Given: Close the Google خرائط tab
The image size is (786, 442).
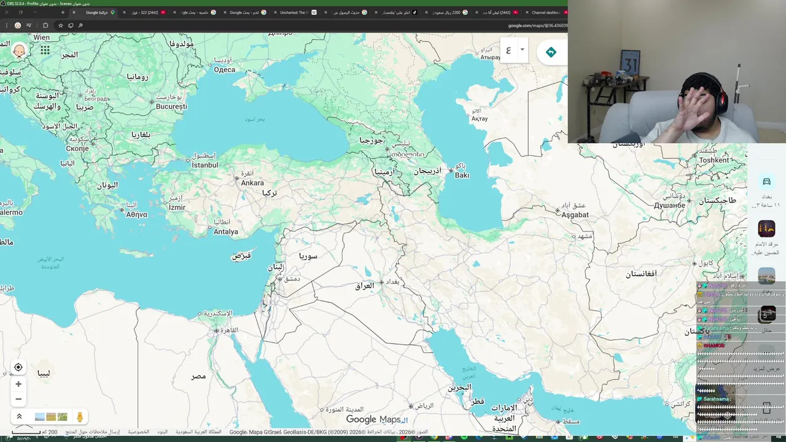Looking at the screenshot, I should pos(74,12).
